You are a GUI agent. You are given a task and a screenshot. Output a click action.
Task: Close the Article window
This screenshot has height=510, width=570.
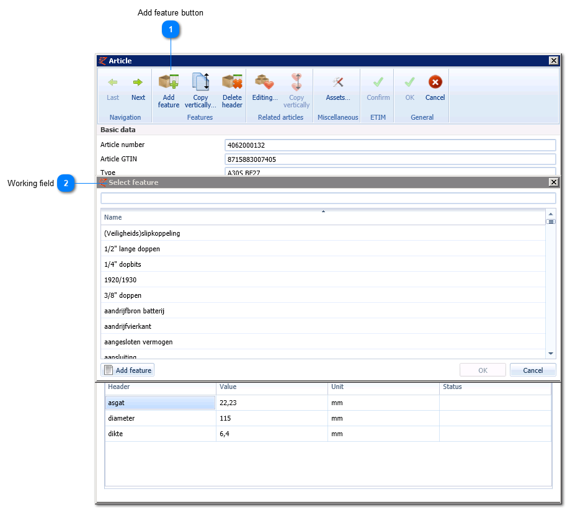[553, 60]
